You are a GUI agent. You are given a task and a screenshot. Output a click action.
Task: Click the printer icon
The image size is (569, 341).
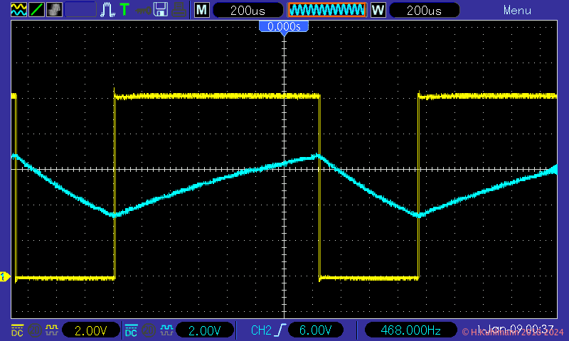(x=180, y=10)
